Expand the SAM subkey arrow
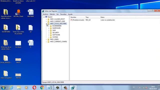The width and height of the screenshot is (160, 90). point(49,30)
